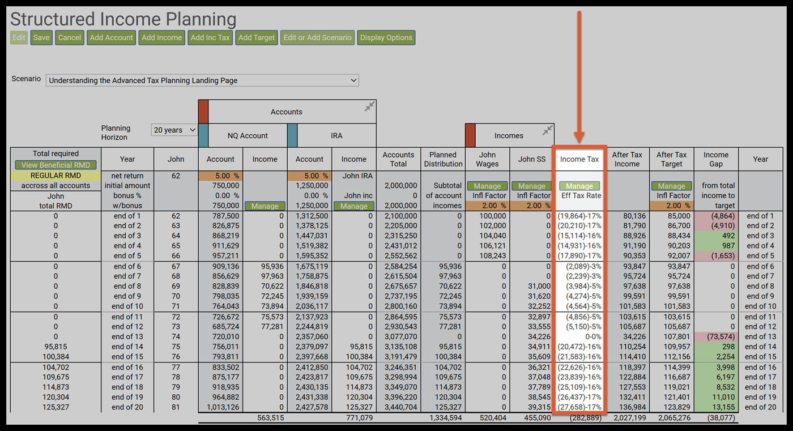
Task: Open the Planning Horizon 20 years dropdown
Action: (x=174, y=130)
